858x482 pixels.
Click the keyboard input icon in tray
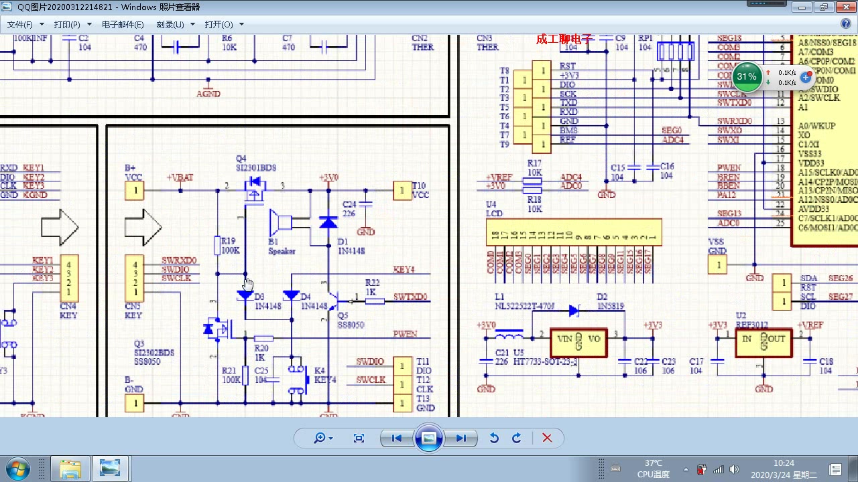click(x=615, y=469)
